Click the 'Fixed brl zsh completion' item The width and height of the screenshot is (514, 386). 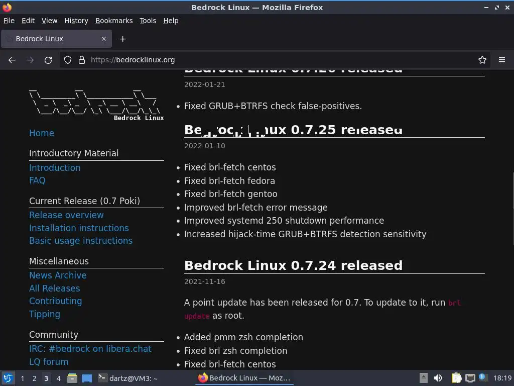pos(236,350)
